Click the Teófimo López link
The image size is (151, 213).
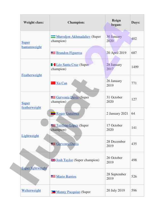[67, 125]
